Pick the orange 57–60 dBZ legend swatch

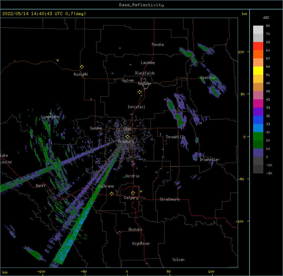tap(258, 54)
